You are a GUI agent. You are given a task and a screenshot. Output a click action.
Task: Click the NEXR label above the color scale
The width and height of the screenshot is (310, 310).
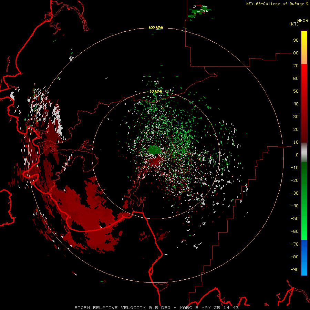[x=303, y=21]
